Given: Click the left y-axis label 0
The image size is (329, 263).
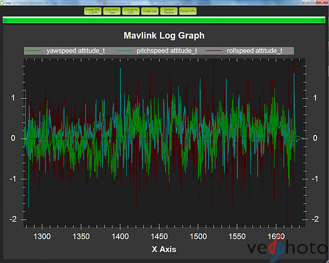Looking at the screenshot, I should [13, 138].
